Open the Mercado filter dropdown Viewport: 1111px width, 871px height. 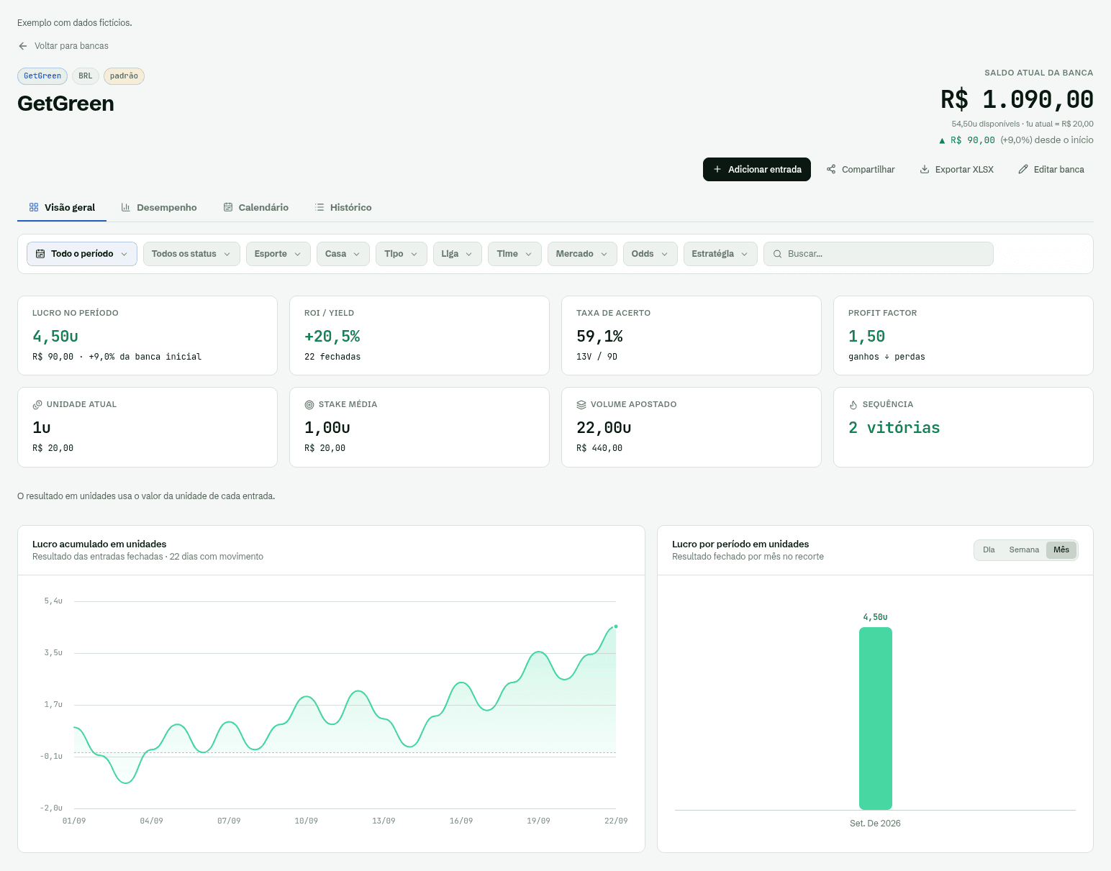(x=582, y=254)
